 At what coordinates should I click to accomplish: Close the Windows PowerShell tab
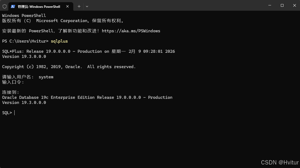coord(67,6)
